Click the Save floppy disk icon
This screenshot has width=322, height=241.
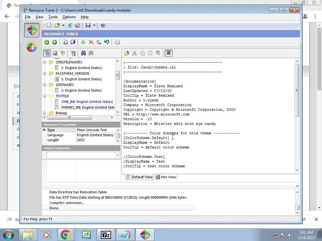point(88,25)
